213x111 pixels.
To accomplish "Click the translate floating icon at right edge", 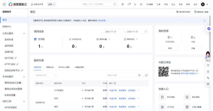I will click(209, 29).
